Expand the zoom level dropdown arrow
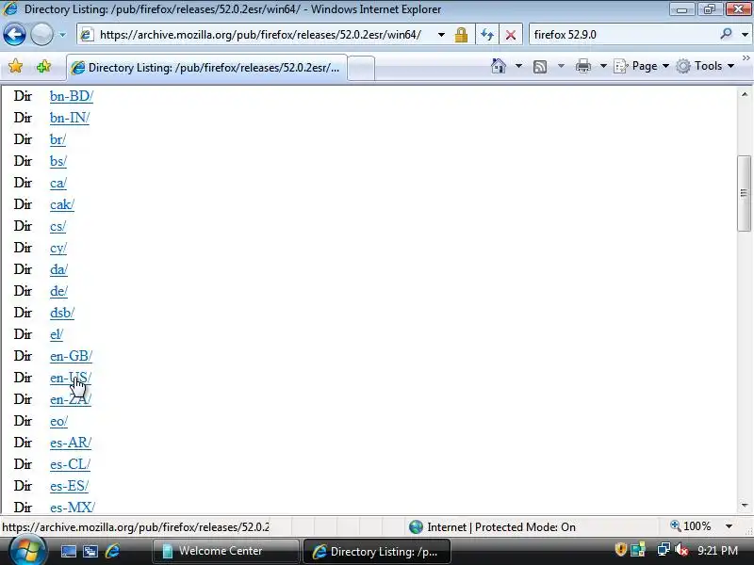 point(729,526)
